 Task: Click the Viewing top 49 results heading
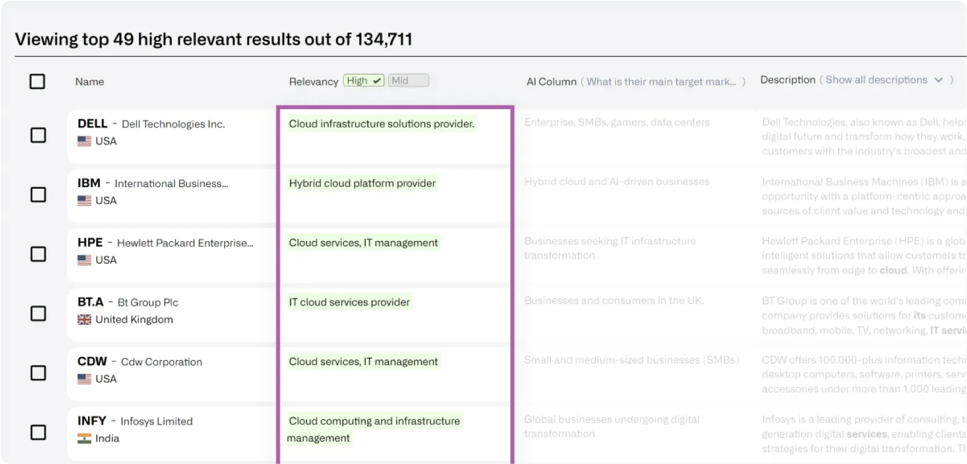214,39
